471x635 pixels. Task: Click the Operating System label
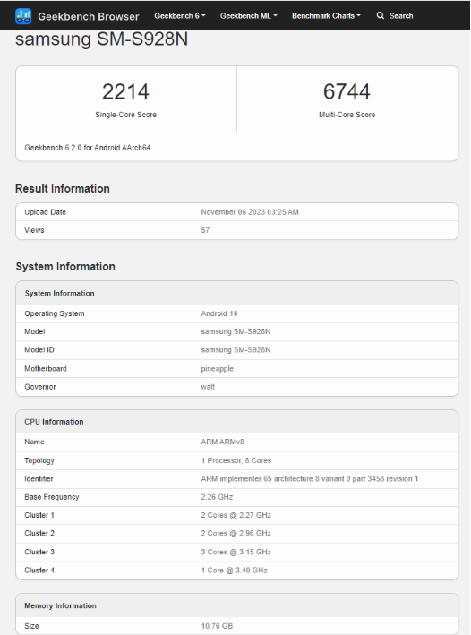pyautogui.click(x=55, y=313)
